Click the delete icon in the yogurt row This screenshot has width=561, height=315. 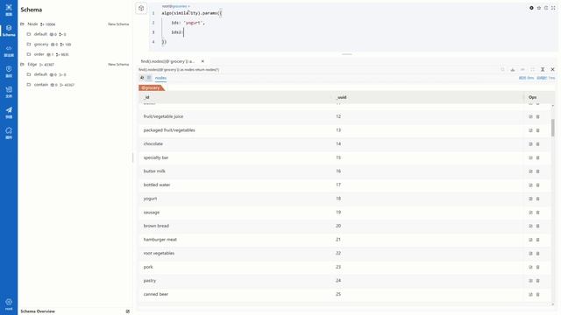(x=537, y=199)
